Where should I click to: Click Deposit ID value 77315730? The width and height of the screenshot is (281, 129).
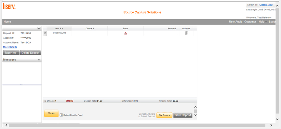click(x=26, y=33)
